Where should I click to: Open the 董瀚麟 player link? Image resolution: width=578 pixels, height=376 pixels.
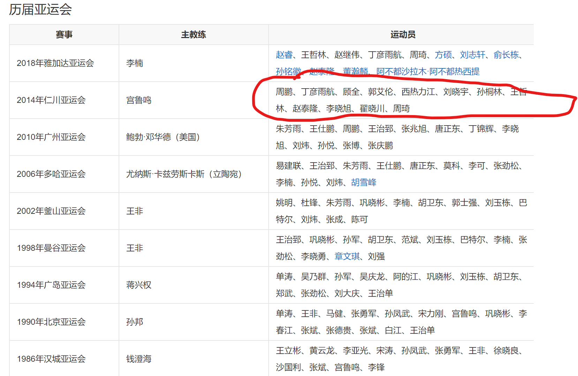(x=355, y=72)
